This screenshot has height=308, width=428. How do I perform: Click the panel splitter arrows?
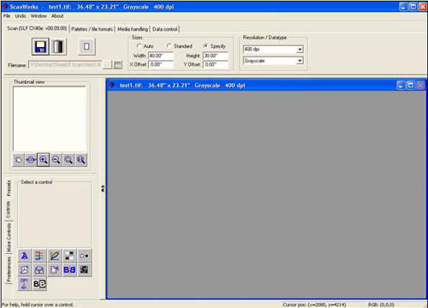click(103, 188)
